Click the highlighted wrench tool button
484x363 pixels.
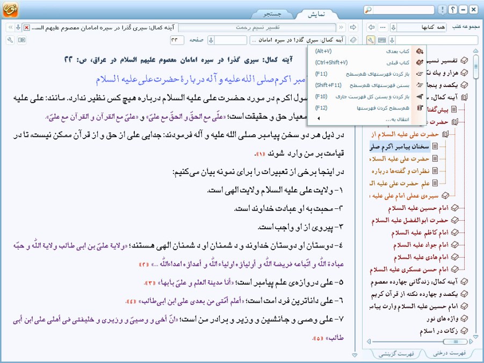(371, 40)
